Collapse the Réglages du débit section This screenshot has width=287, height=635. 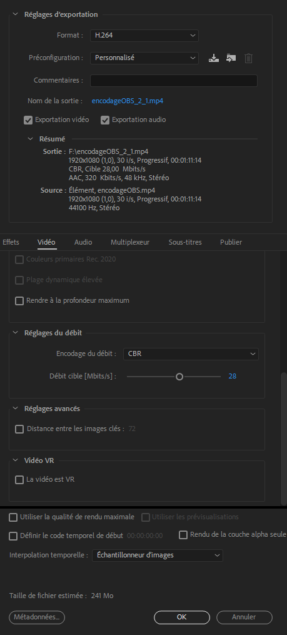coord(16,332)
